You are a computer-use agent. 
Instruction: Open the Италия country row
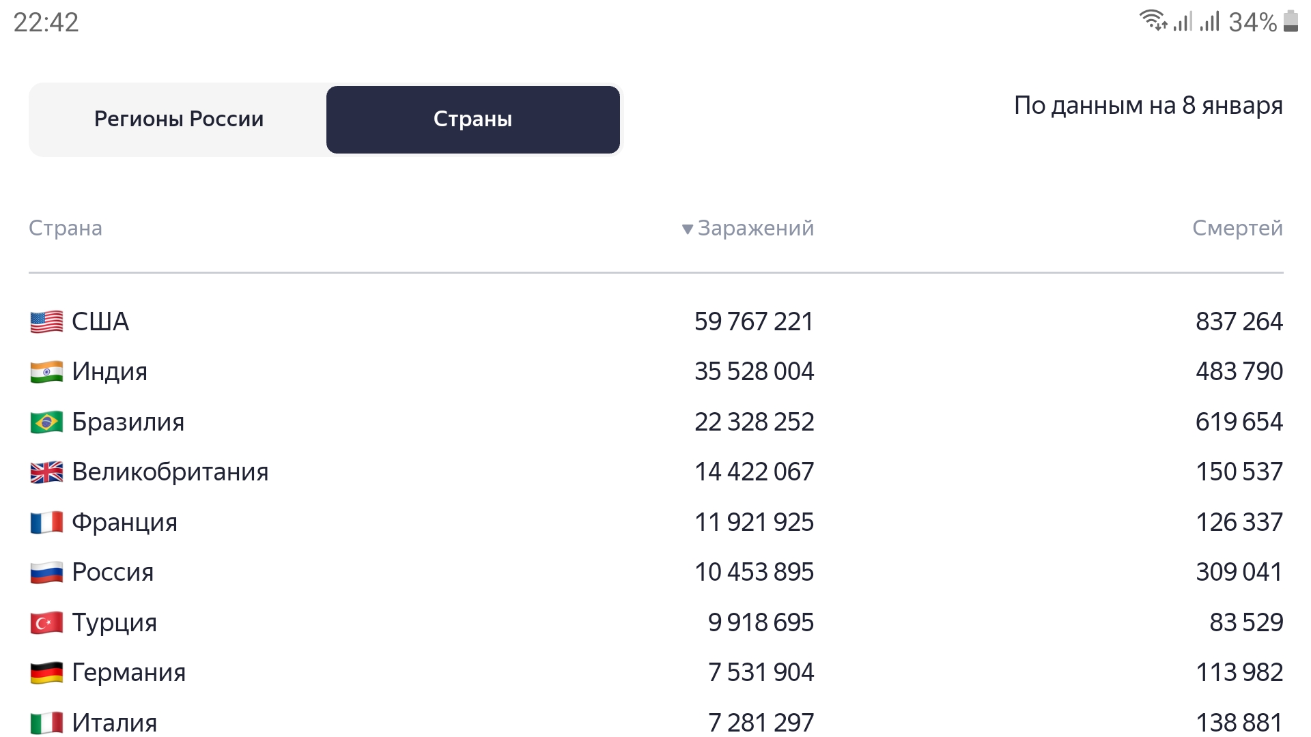(x=656, y=723)
